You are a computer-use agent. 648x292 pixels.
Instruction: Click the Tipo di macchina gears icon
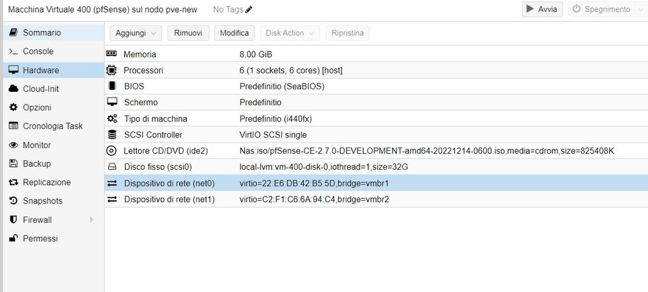tap(112, 118)
